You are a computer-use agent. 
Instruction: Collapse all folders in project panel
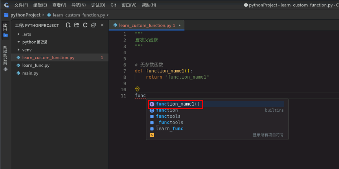tap(94, 25)
